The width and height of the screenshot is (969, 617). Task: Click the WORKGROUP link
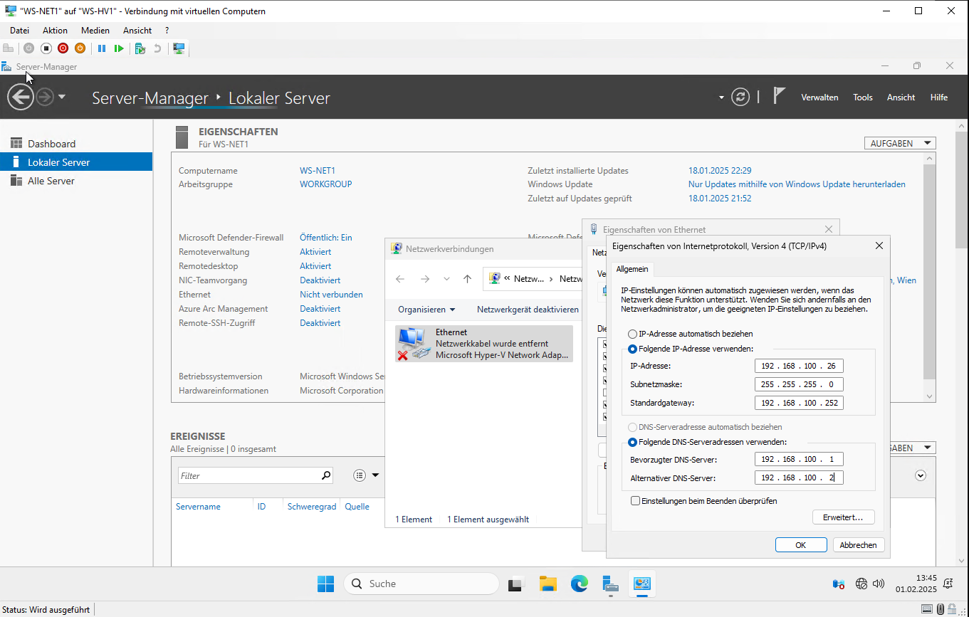[x=326, y=184]
